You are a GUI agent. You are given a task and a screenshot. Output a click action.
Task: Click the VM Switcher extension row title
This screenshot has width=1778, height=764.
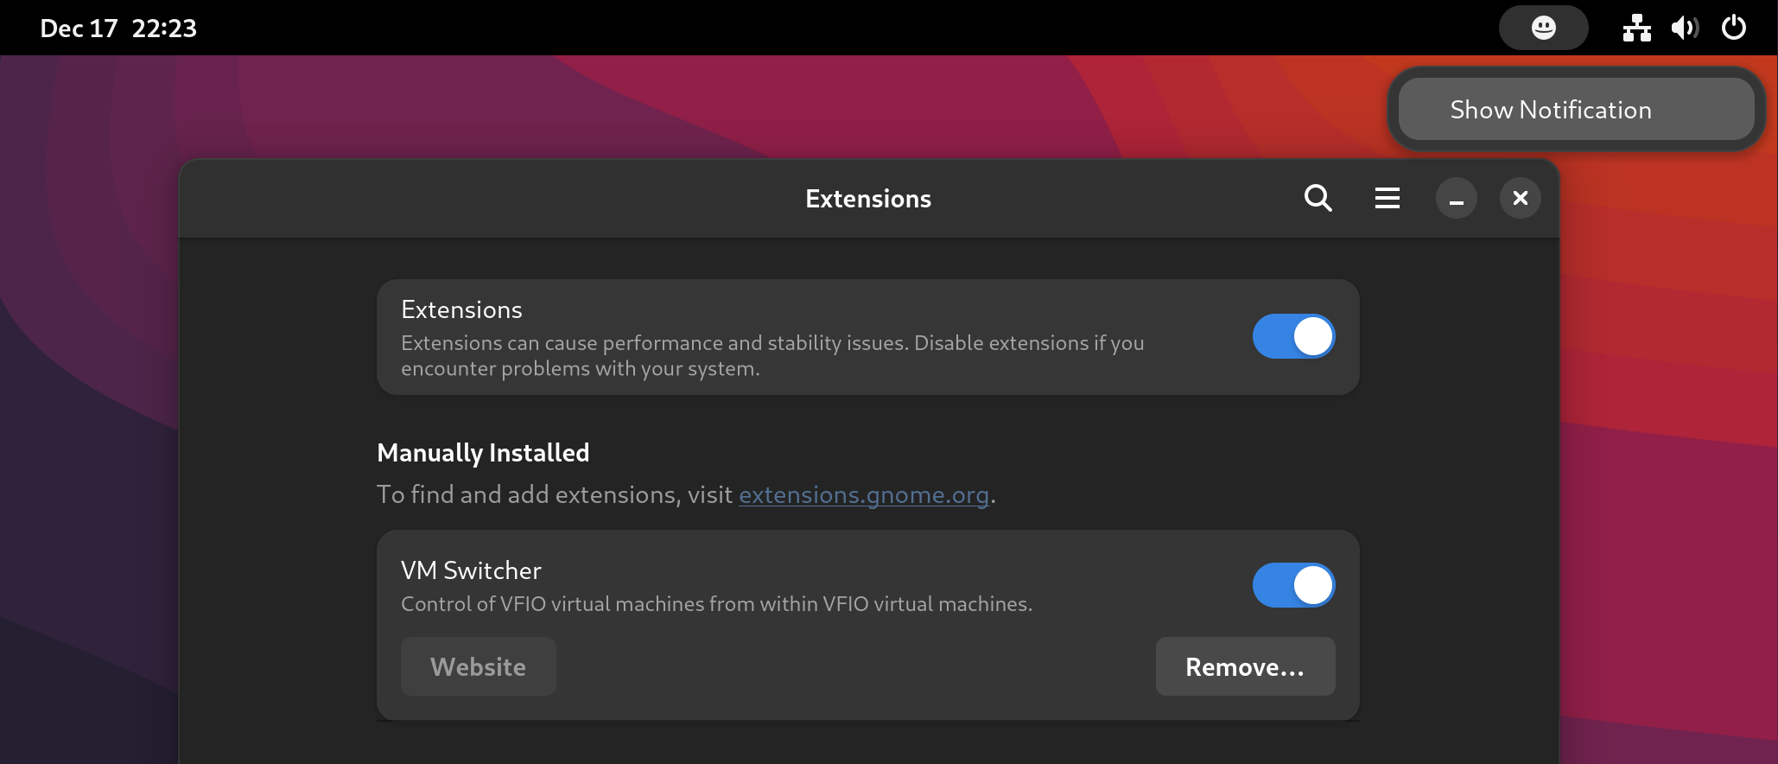(x=471, y=570)
